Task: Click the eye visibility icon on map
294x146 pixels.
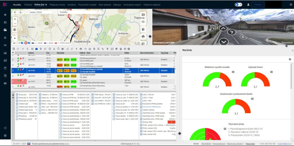Action: point(143,22)
